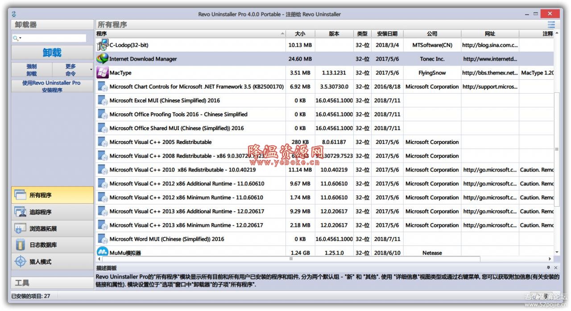
Task: Open the 日志数据库 module
Action: coord(52,245)
